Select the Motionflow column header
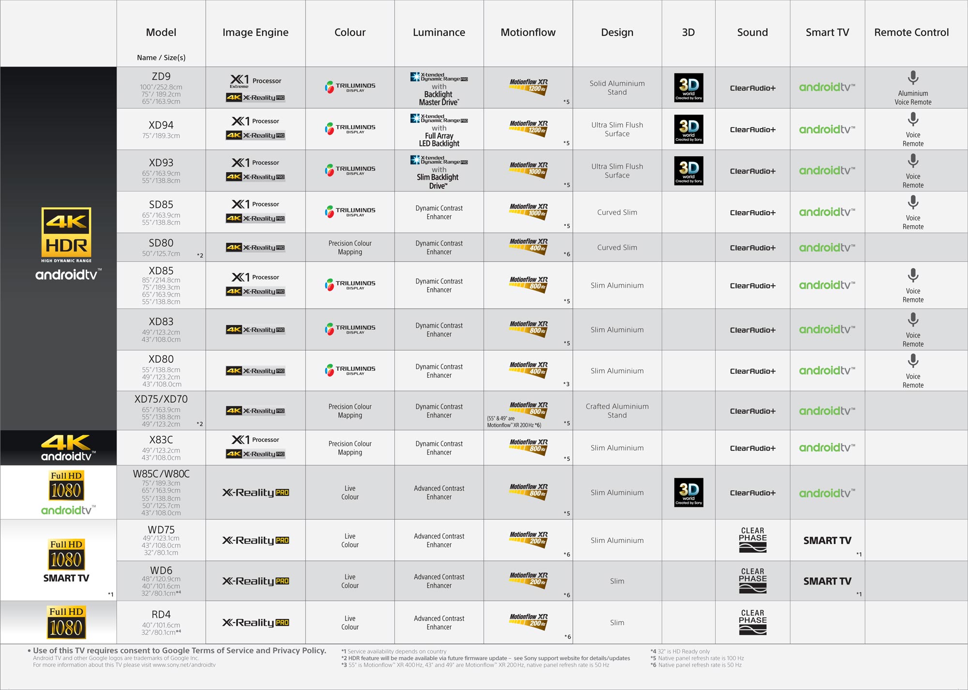968x690 pixels. pyautogui.click(x=529, y=32)
